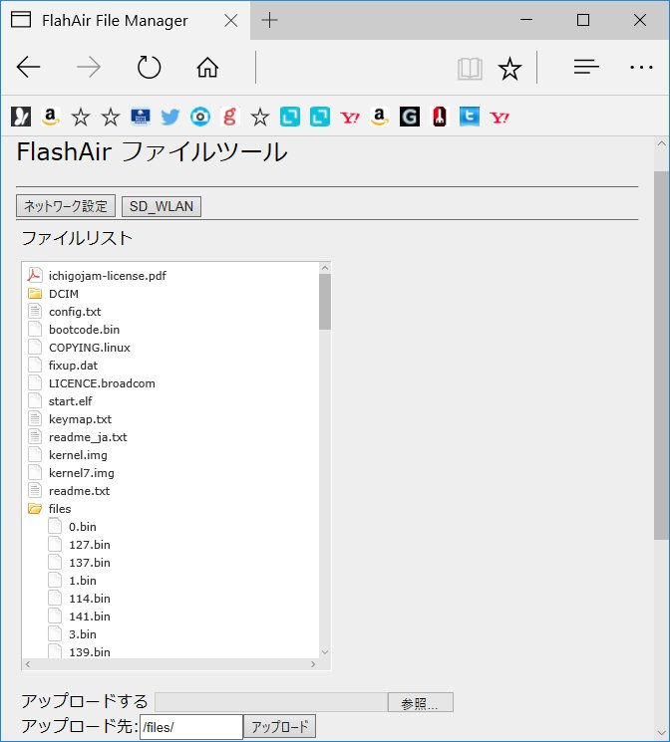
Task: Go back using the browser back arrow
Action: pos(28,67)
